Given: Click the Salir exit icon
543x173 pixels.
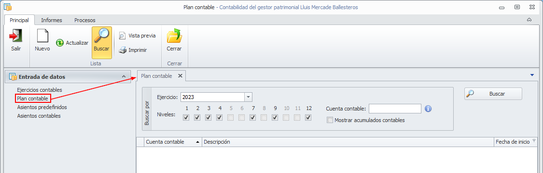Looking at the screenshot, I should [16, 36].
